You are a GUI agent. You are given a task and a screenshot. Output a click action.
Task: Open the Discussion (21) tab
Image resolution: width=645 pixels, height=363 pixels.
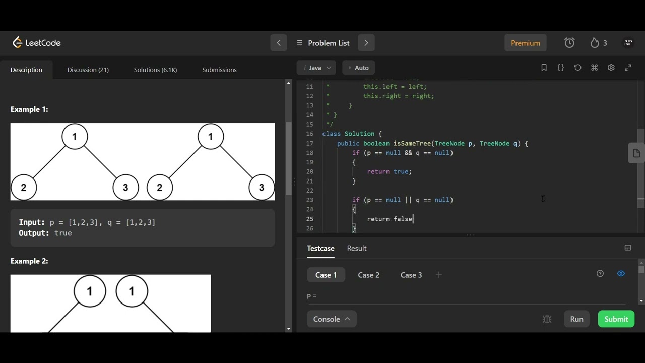88,70
